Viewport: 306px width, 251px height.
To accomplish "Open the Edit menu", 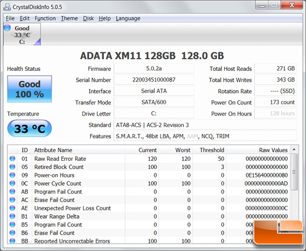I will click(x=24, y=18).
